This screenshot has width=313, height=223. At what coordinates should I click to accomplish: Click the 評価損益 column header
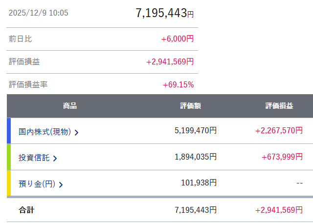pos(279,106)
